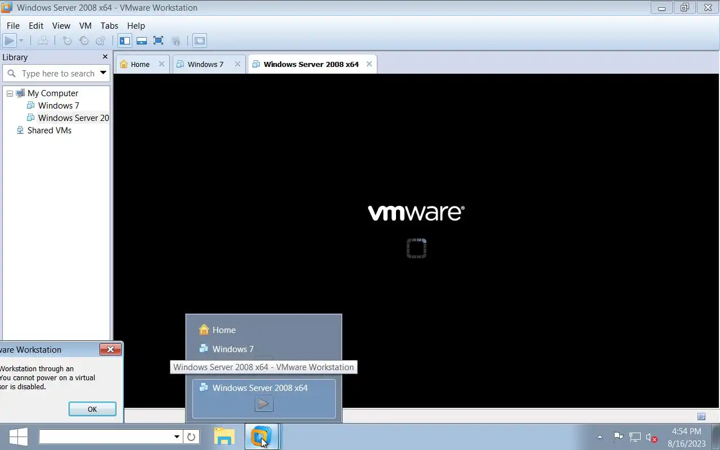Click the Unity mode toolbar icon
The image size is (720, 450).
[x=175, y=40]
